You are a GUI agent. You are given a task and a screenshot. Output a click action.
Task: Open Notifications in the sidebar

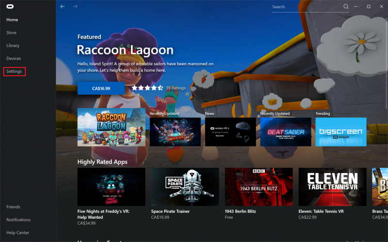pos(18,220)
